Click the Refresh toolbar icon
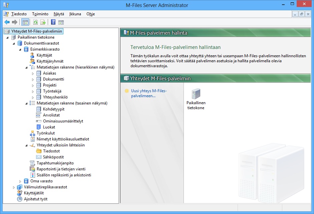 35,22
